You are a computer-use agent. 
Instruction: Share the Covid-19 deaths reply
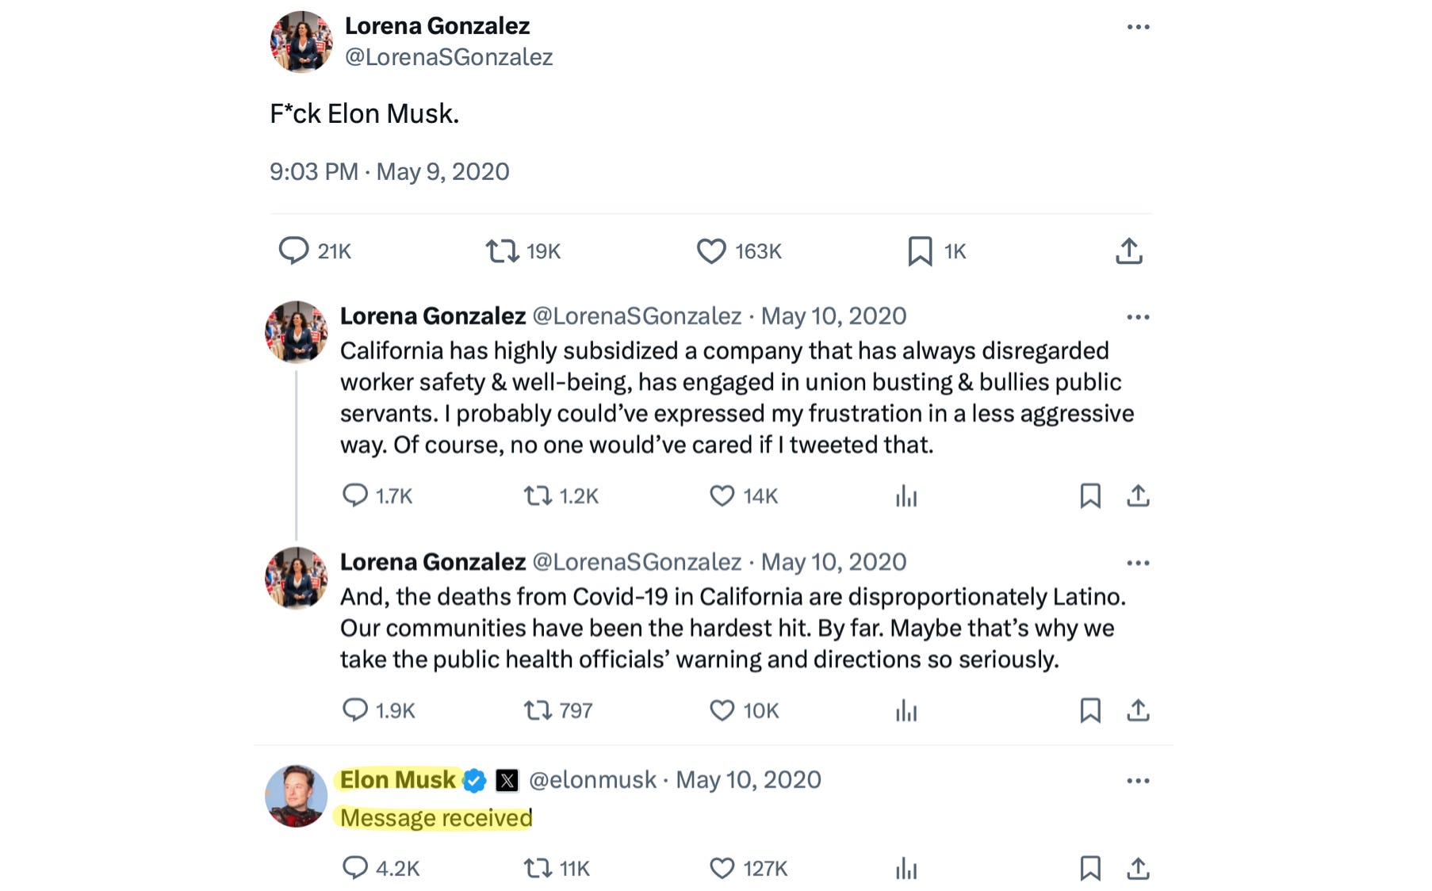click(1138, 710)
